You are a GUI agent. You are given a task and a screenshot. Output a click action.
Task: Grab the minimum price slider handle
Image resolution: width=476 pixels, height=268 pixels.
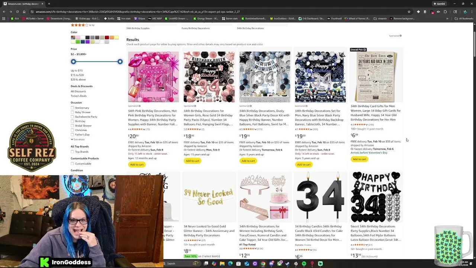[73, 61]
